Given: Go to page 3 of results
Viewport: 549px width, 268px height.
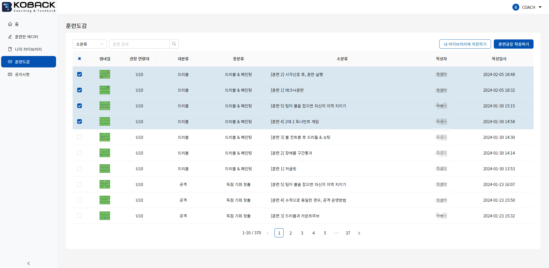Looking at the screenshot, I should [x=302, y=233].
